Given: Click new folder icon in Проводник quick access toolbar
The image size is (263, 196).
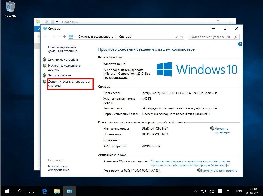Looking at the screenshot, I should 52,22.
